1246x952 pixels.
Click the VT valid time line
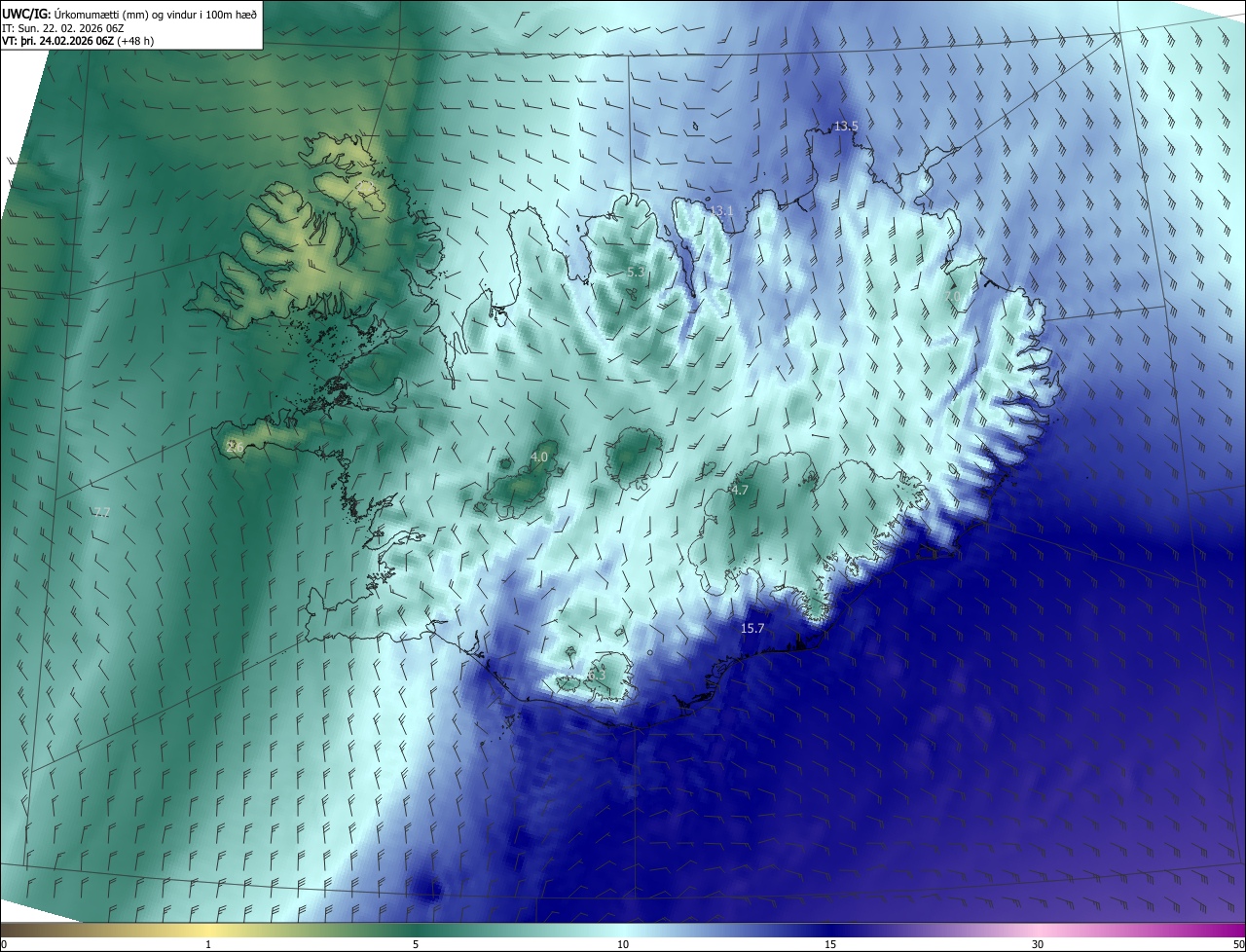78,41
